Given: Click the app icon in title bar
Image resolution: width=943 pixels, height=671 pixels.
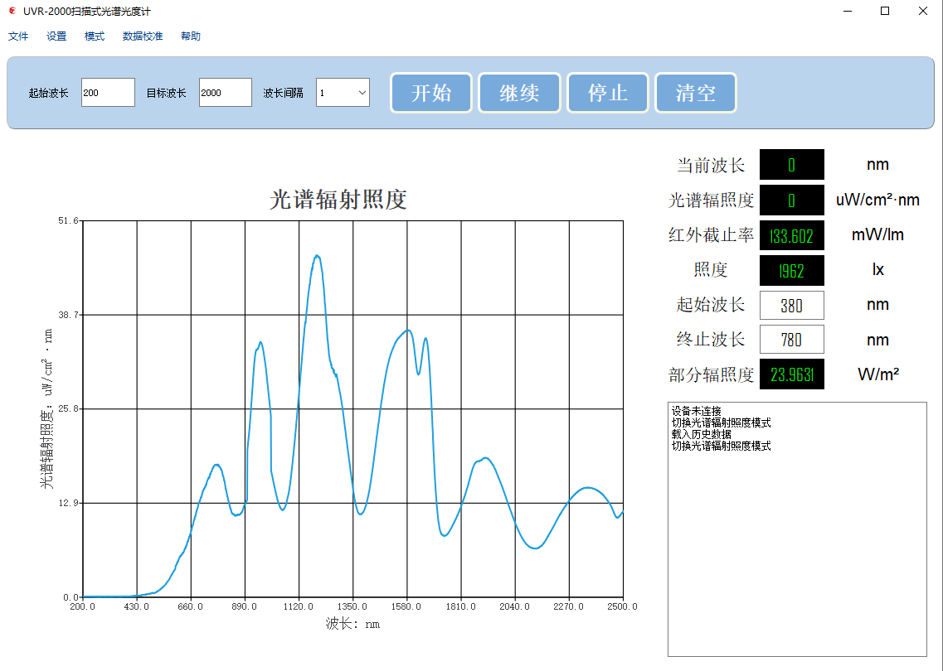Looking at the screenshot, I should (x=12, y=11).
